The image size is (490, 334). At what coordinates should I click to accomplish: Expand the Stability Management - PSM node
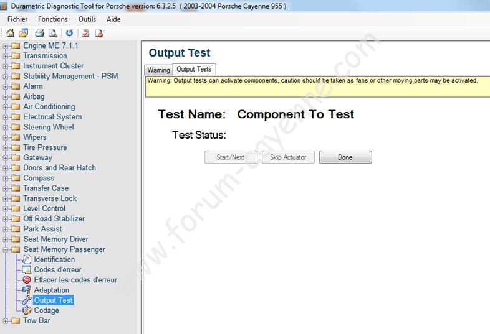pyautogui.click(x=6, y=77)
